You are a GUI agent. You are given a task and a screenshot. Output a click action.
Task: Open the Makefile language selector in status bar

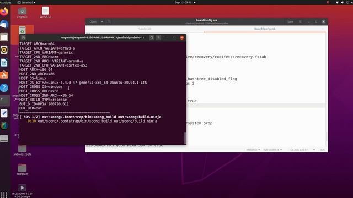pyautogui.click(x=253, y=150)
